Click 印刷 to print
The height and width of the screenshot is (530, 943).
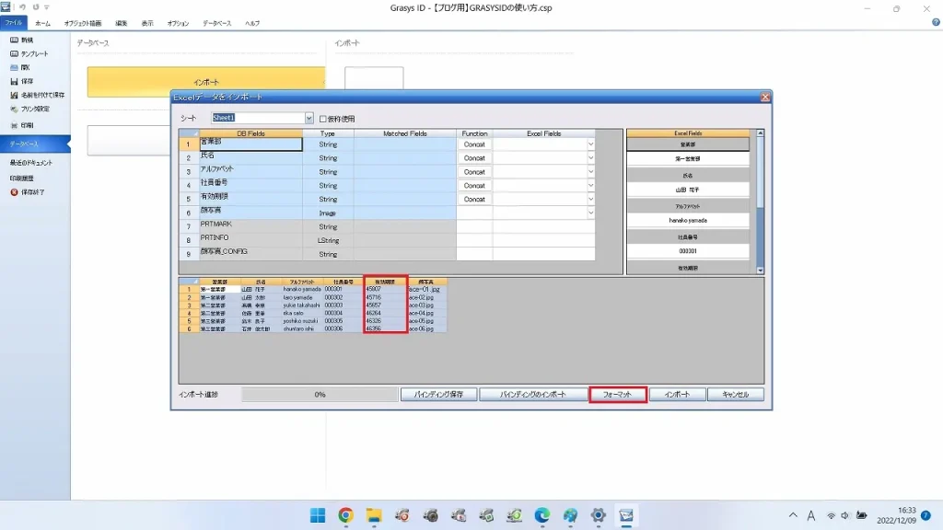click(x=22, y=125)
